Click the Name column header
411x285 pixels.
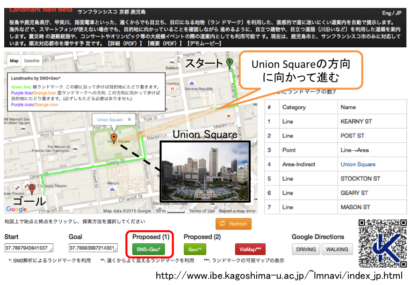pos(372,107)
